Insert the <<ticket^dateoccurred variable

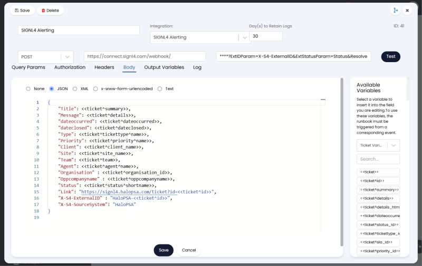coord(378,216)
